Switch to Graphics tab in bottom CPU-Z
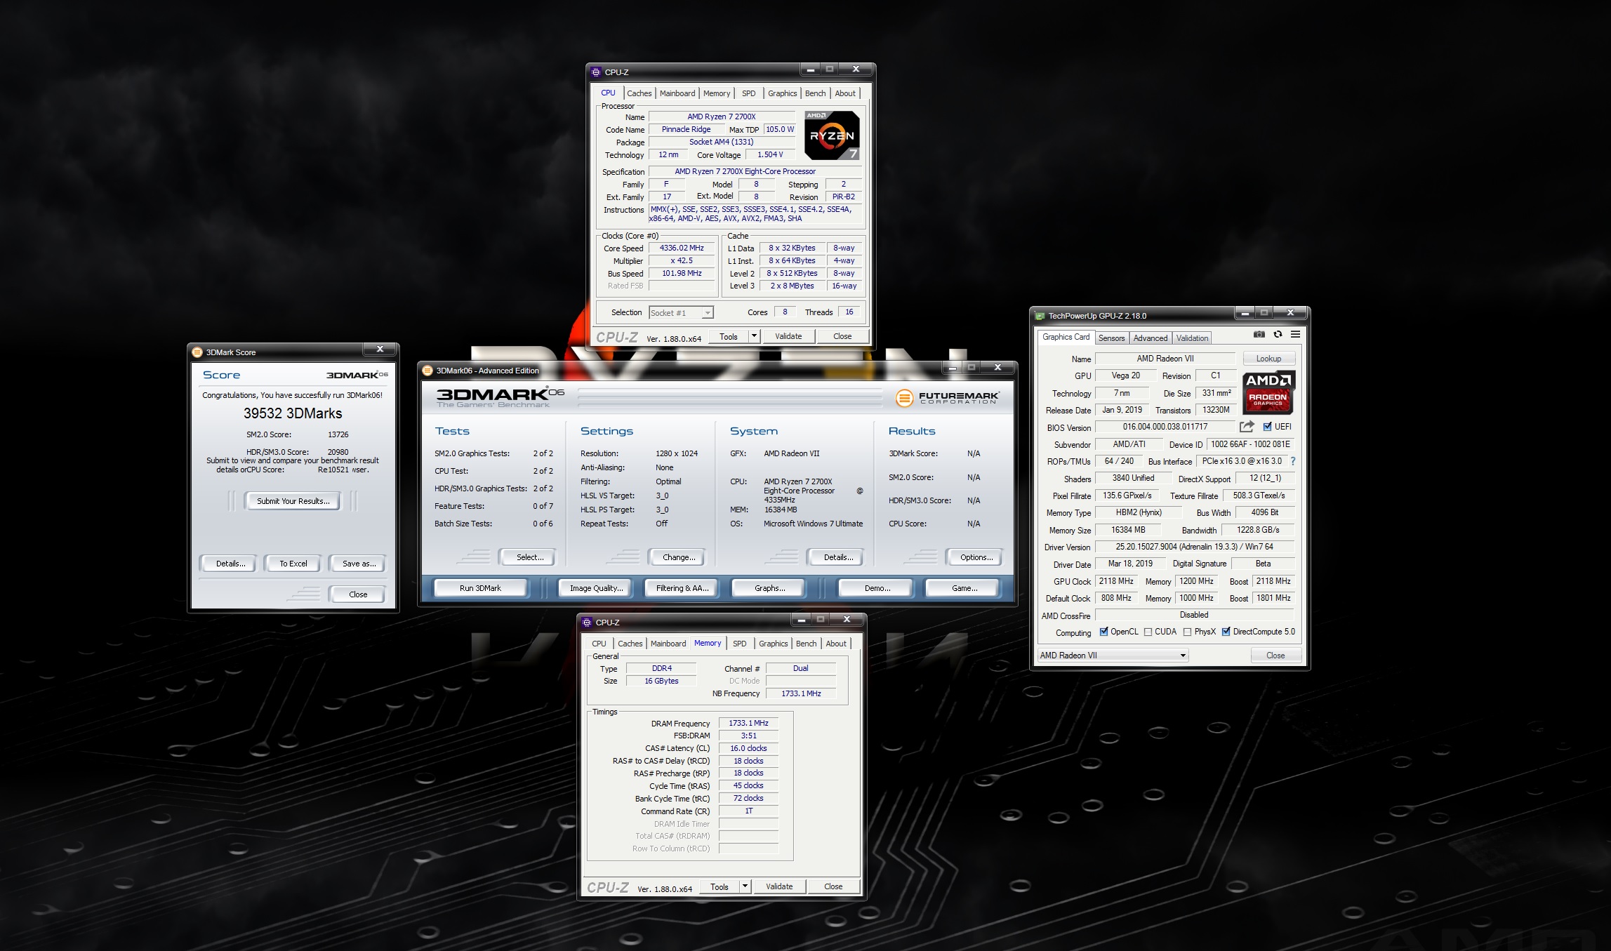1611x951 pixels. (x=773, y=644)
